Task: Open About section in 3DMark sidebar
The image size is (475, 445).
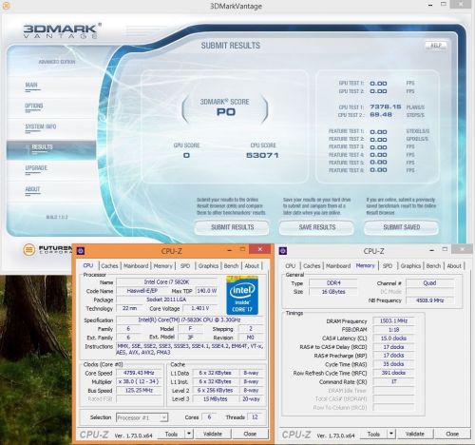Action: click(32, 189)
